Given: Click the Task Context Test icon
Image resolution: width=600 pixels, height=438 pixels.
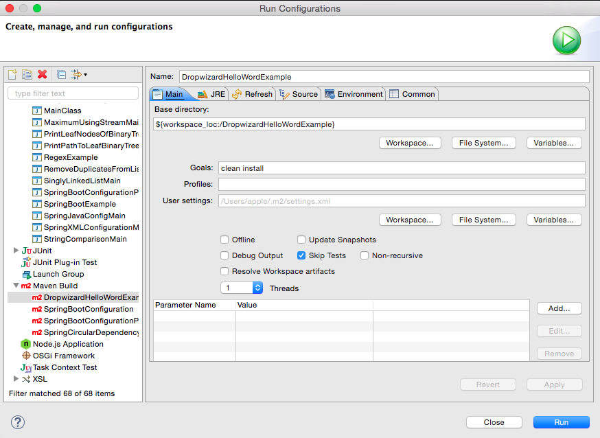Looking at the screenshot, I should (x=26, y=367).
